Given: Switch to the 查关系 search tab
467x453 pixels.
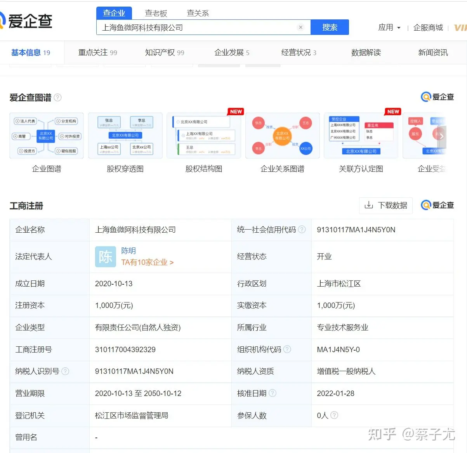Looking at the screenshot, I should coord(198,13).
